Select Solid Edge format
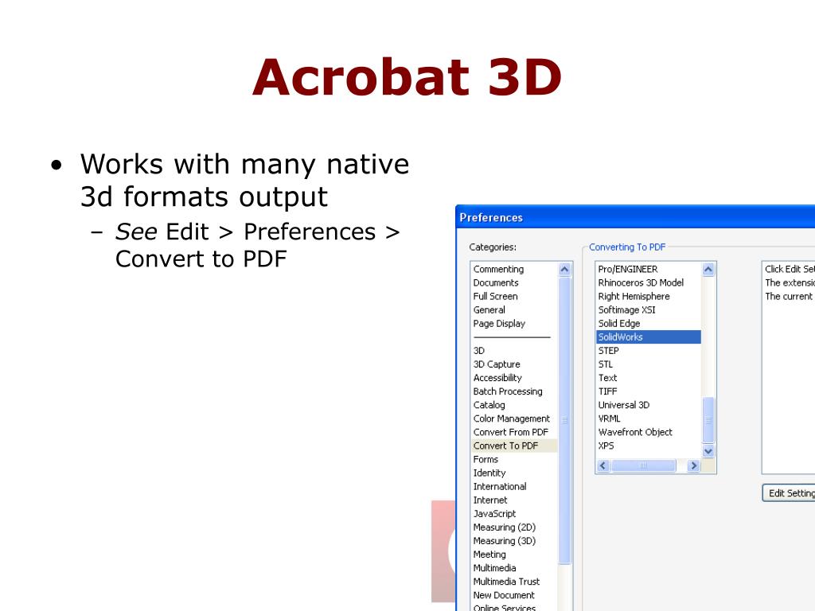815x611 pixels. (619, 323)
